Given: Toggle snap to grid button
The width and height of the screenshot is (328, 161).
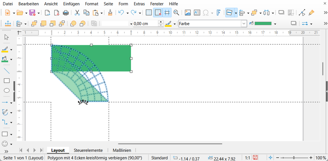Looking at the screenshot, I should click(x=158, y=13).
